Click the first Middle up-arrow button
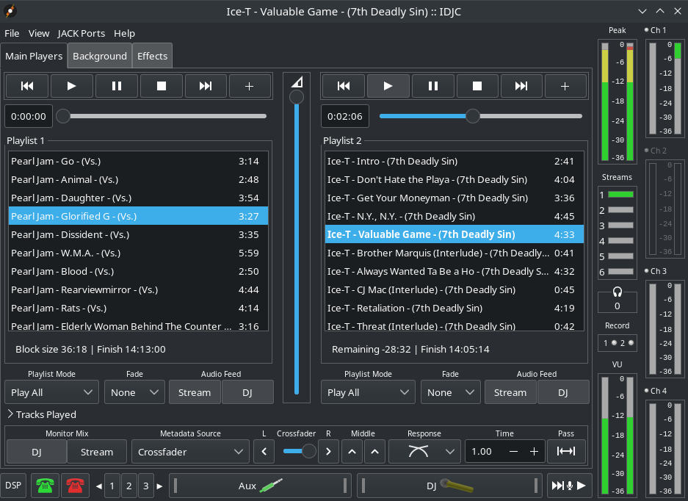This screenshot has width=688, height=501. click(352, 451)
